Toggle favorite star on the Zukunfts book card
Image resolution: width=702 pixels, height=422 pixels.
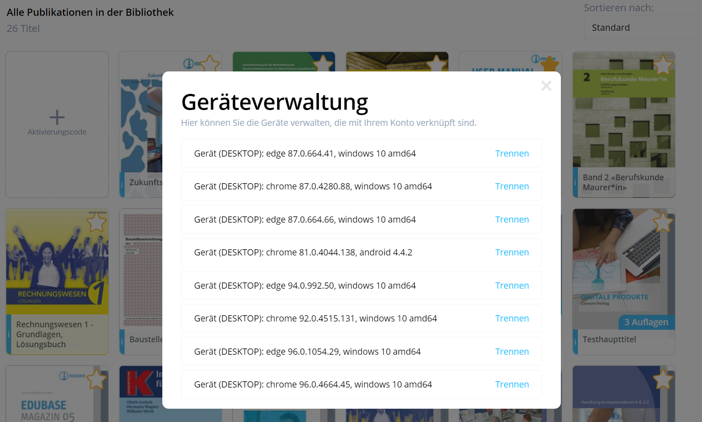210,64
